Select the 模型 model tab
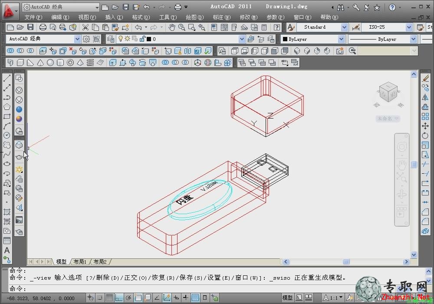This screenshot has height=304, width=434. coord(61,261)
